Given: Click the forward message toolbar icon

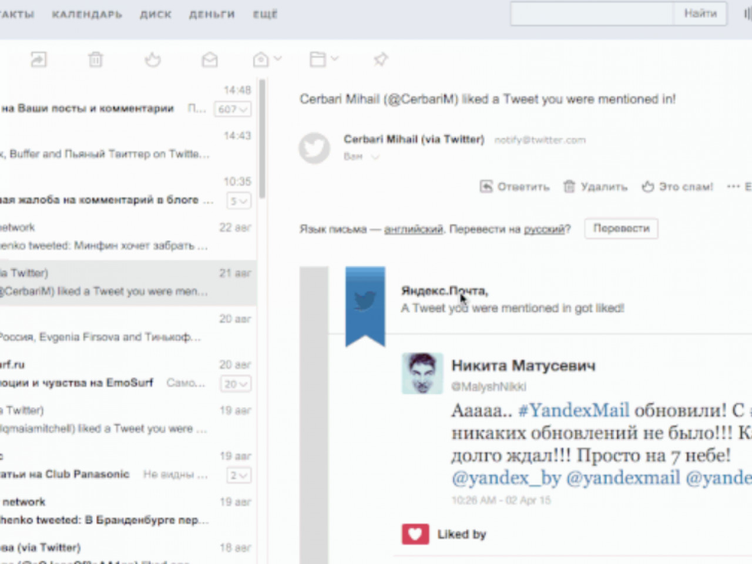Looking at the screenshot, I should tap(39, 59).
